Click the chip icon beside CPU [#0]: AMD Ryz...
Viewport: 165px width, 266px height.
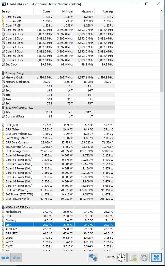(x=3, y=108)
